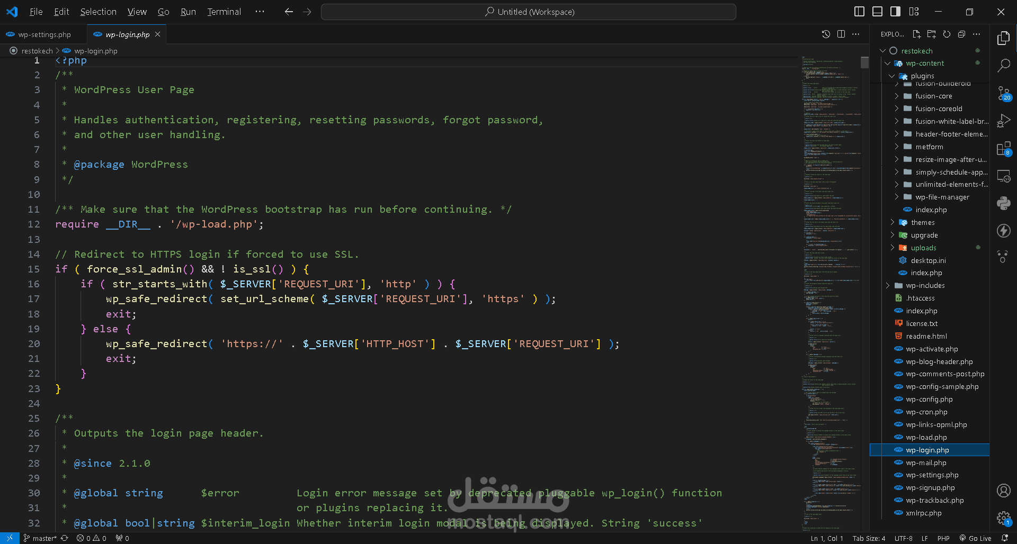Collapse the restokech root folder
This screenshot has height=544, width=1017.
[x=882, y=51]
